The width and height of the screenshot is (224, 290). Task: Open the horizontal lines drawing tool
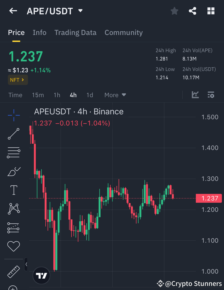14,152
